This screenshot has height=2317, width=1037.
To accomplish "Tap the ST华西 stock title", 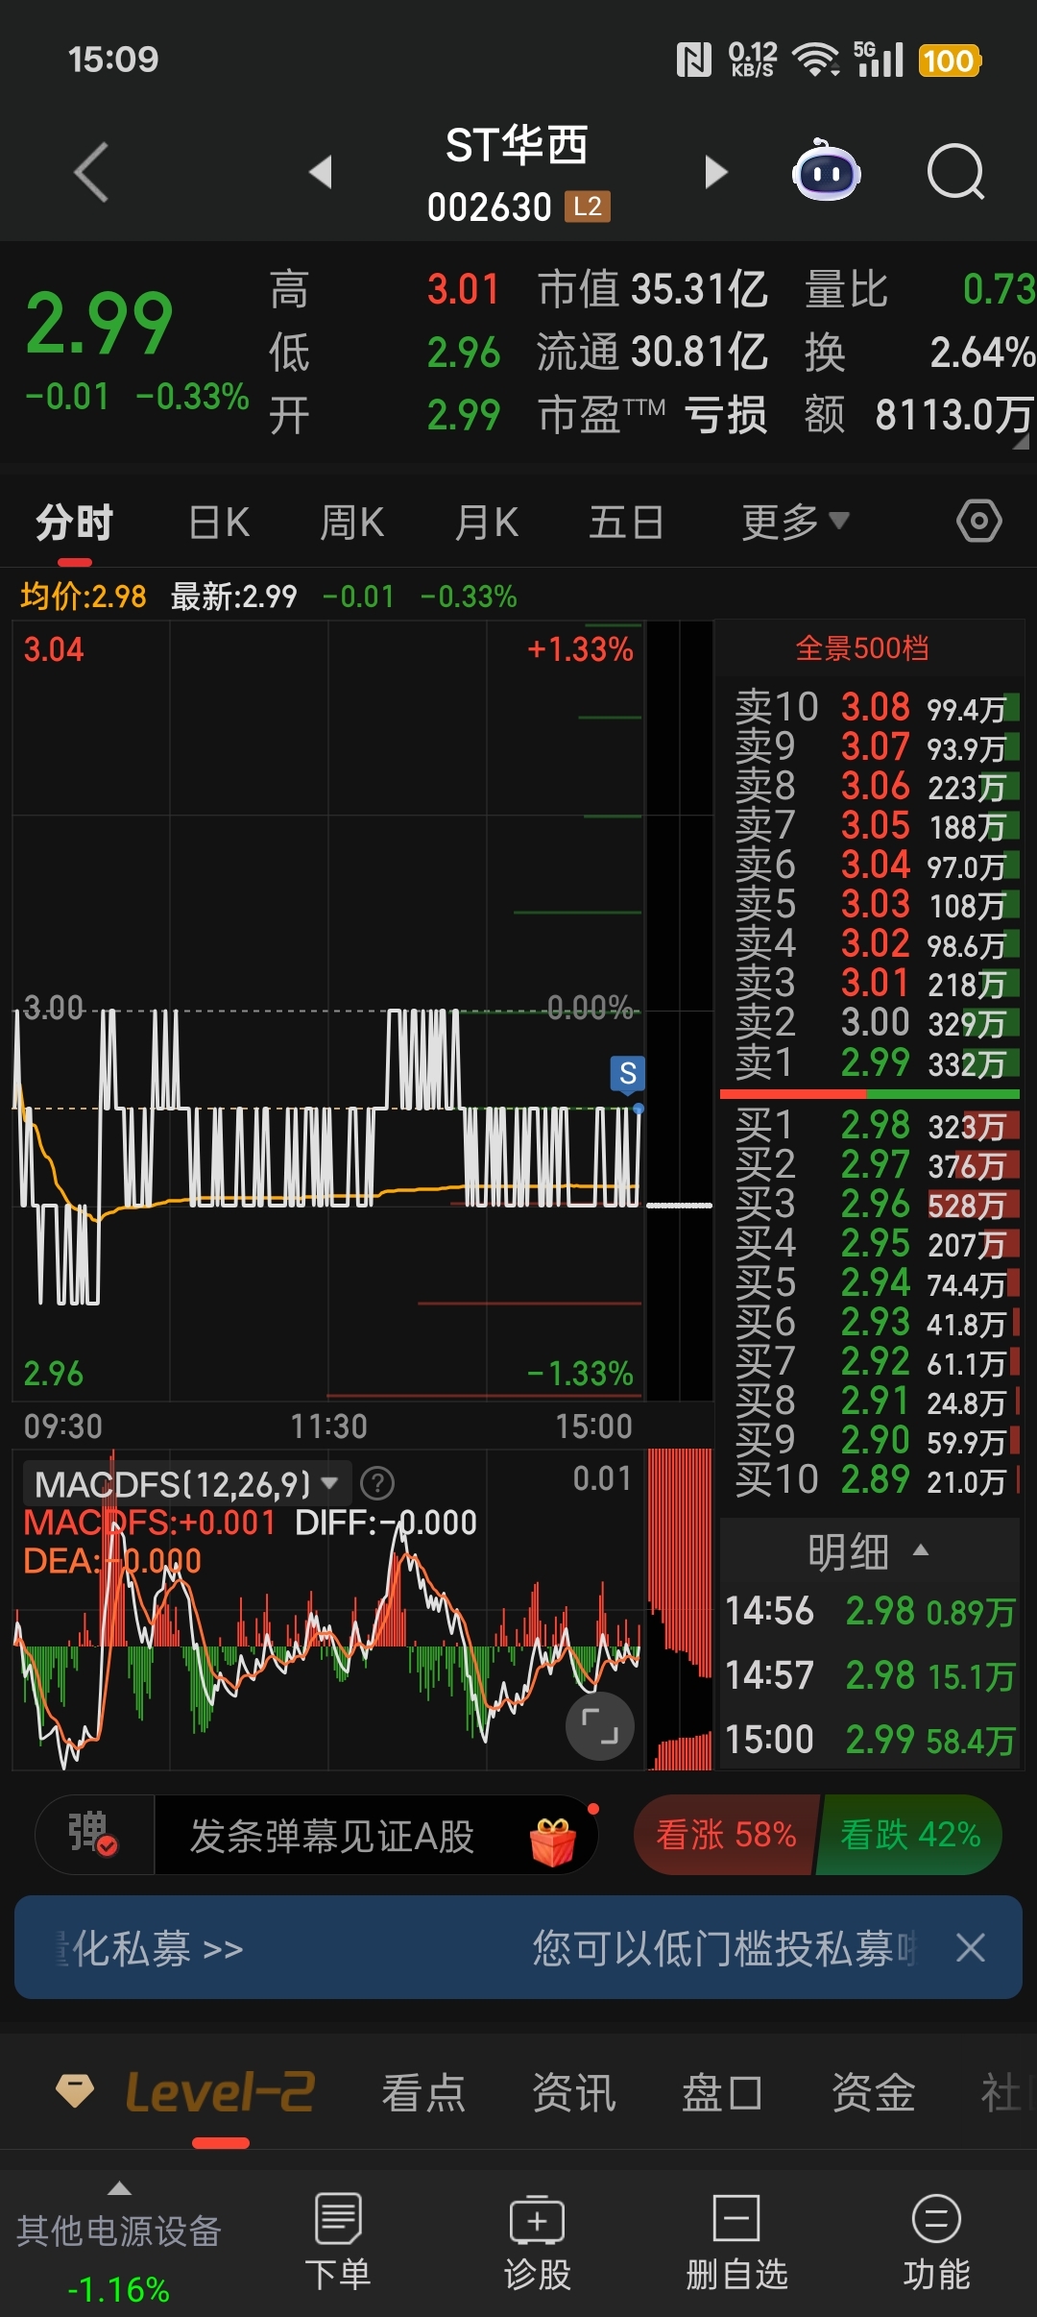I will pyautogui.click(x=517, y=146).
